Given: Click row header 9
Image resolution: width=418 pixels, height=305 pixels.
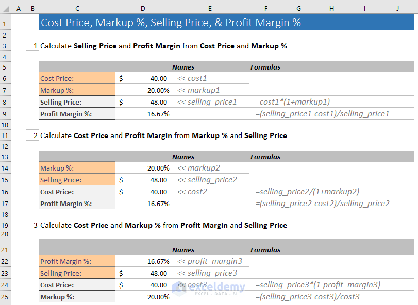Looking at the screenshot, I should (x=5, y=113).
